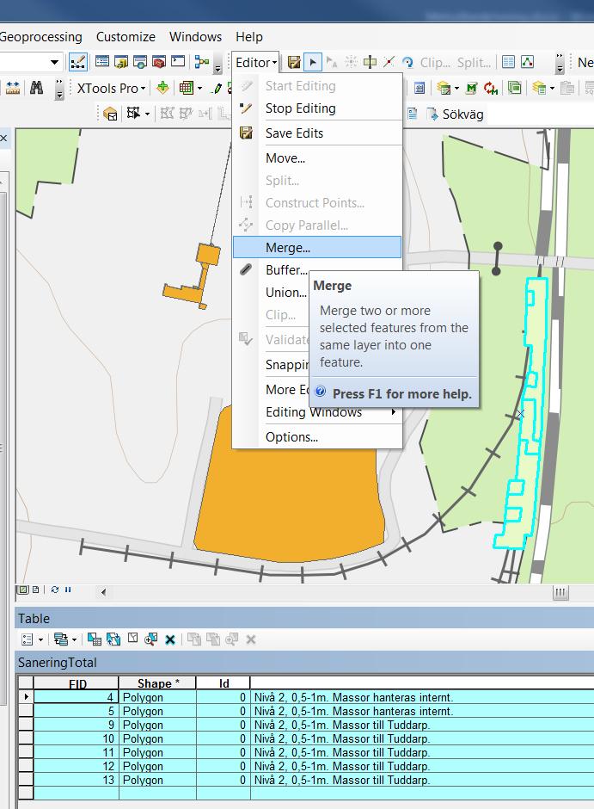The image size is (594, 809).
Task: Open the Attributes window icon
Action: point(508,63)
